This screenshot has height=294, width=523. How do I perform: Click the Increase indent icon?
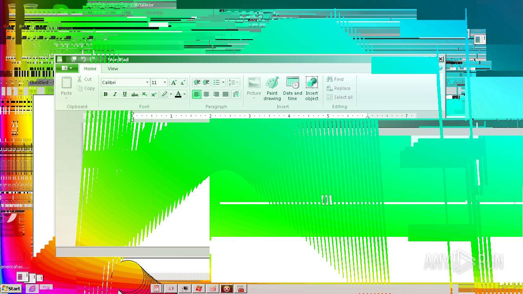[x=206, y=82]
